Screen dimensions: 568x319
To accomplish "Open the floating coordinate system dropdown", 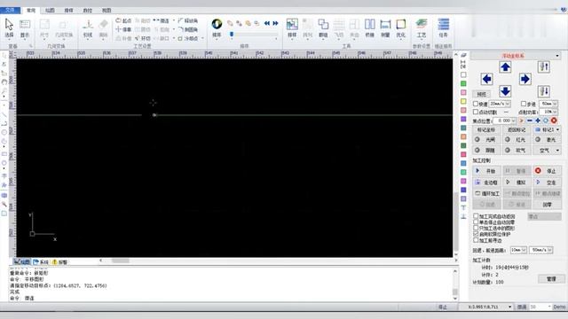I will tap(557, 56).
